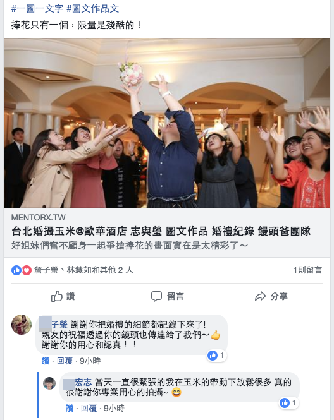
Task: Like 子瑩's comment via 讚 link
Action: 46,361
